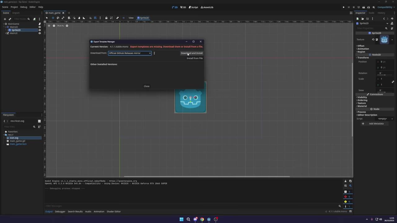This screenshot has height=223, width=397.
Task: Toggle scale ratio lock chain icon
Action: click(x=393, y=82)
